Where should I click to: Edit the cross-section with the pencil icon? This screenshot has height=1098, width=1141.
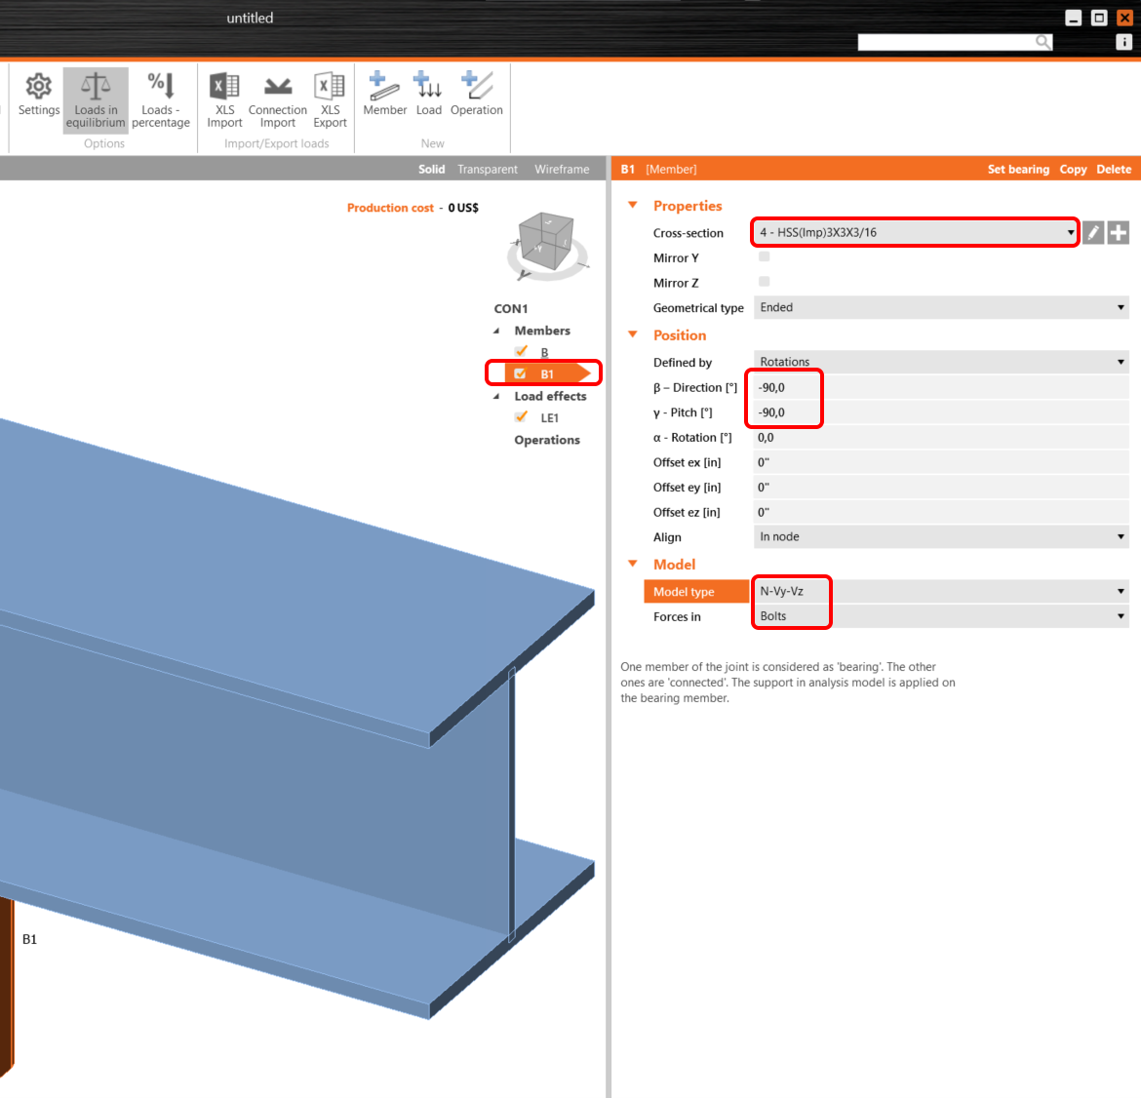pos(1092,232)
